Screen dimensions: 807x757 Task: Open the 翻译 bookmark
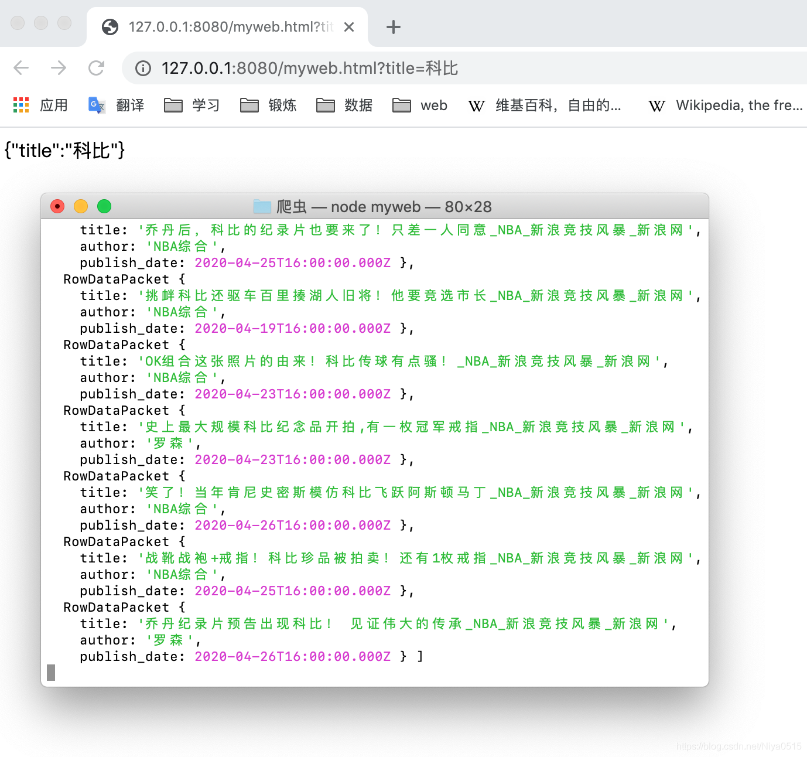click(117, 105)
